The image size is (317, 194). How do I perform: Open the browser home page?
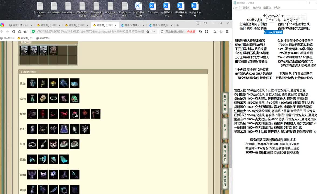point(20,32)
